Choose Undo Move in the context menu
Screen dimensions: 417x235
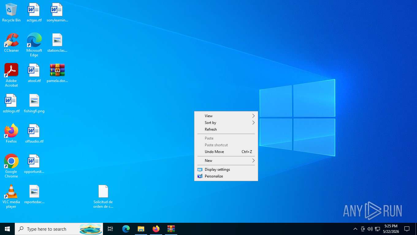click(226, 152)
